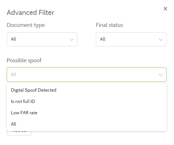Viewport: 174px width, 145px height.
Task: Close the Advanced Filter dialog
Action: tap(165, 8)
